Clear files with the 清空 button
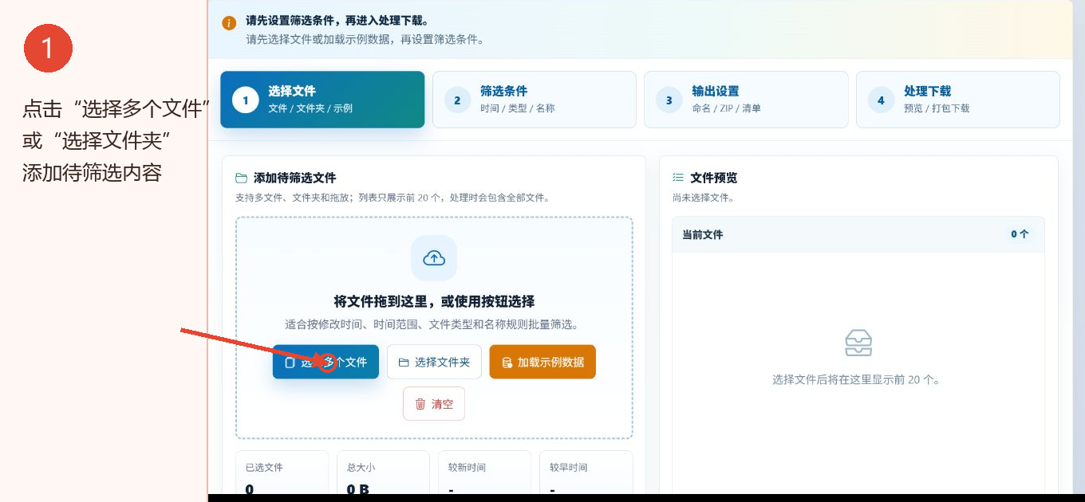This screenshot has height=502, width=1085. [x=434, y=404]
